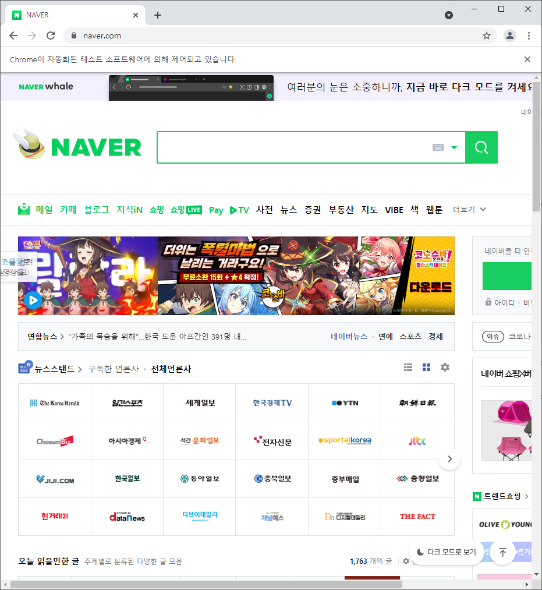
Task: Expand the 더보기 more services menu
Action: pyautogui.click(x=469, y=209)
